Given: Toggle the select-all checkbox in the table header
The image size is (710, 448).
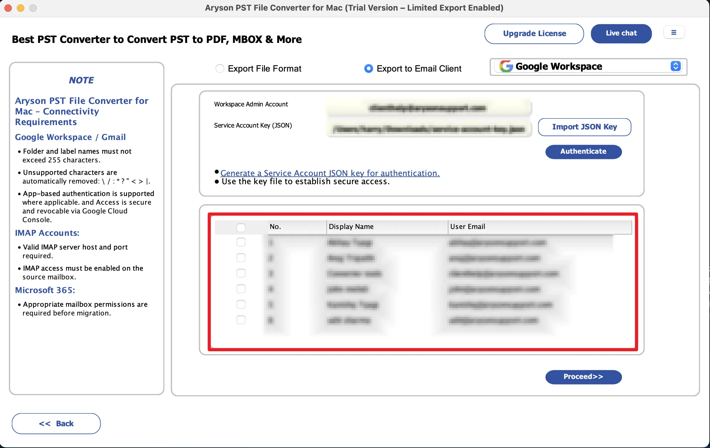Looking at the screenshot, I should point(241,227).
